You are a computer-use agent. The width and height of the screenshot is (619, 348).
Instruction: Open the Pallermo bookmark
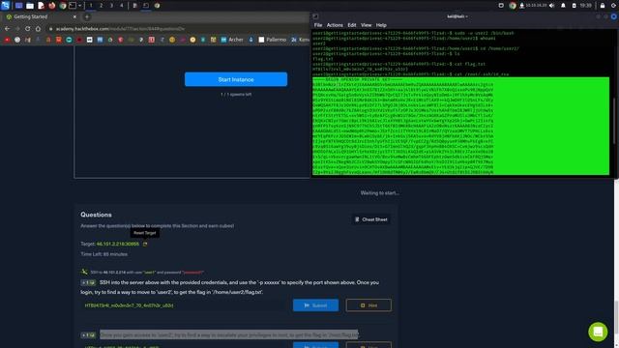pos(273,40)
